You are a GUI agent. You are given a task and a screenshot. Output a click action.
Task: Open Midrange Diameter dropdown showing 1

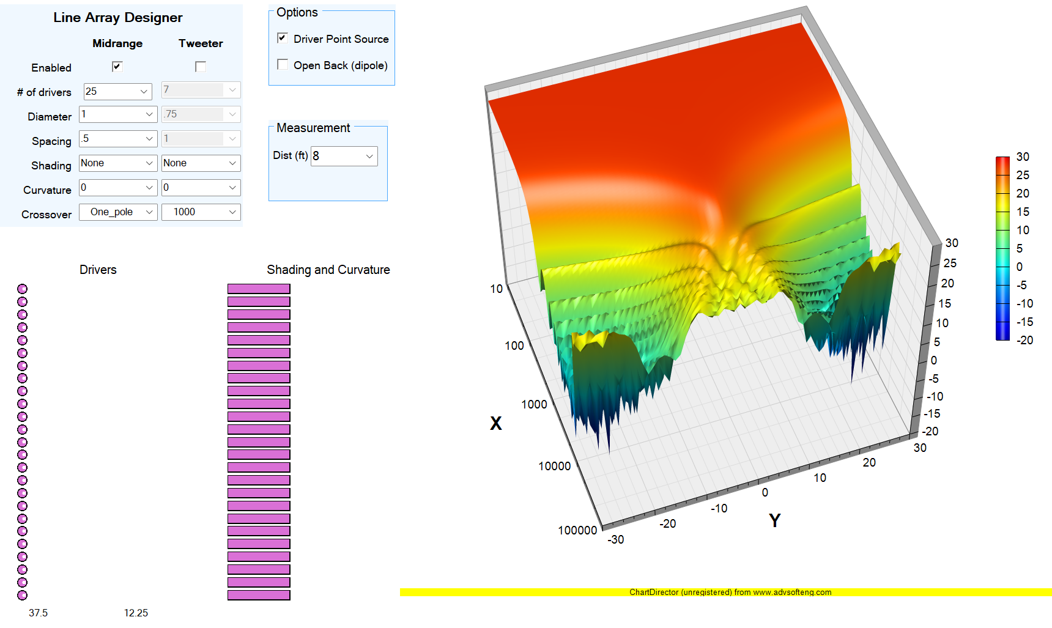pyautogui.click(x=118, y=114)
